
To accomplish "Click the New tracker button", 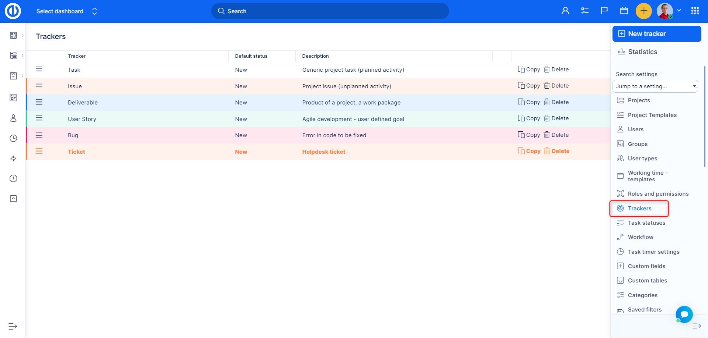I will coord(656,34).
